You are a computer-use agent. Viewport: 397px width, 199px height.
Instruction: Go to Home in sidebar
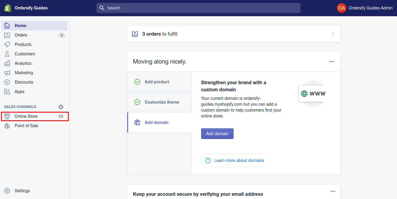pos(35,26)
